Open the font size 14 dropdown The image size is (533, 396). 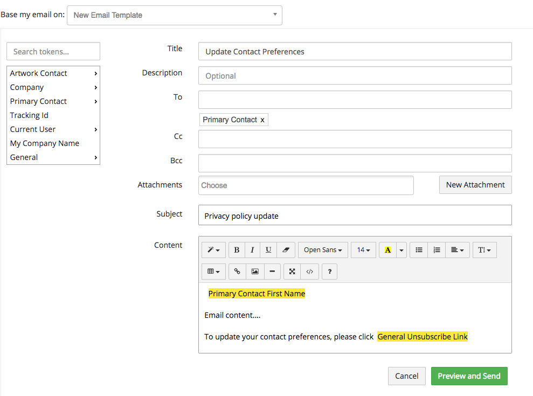363,250
